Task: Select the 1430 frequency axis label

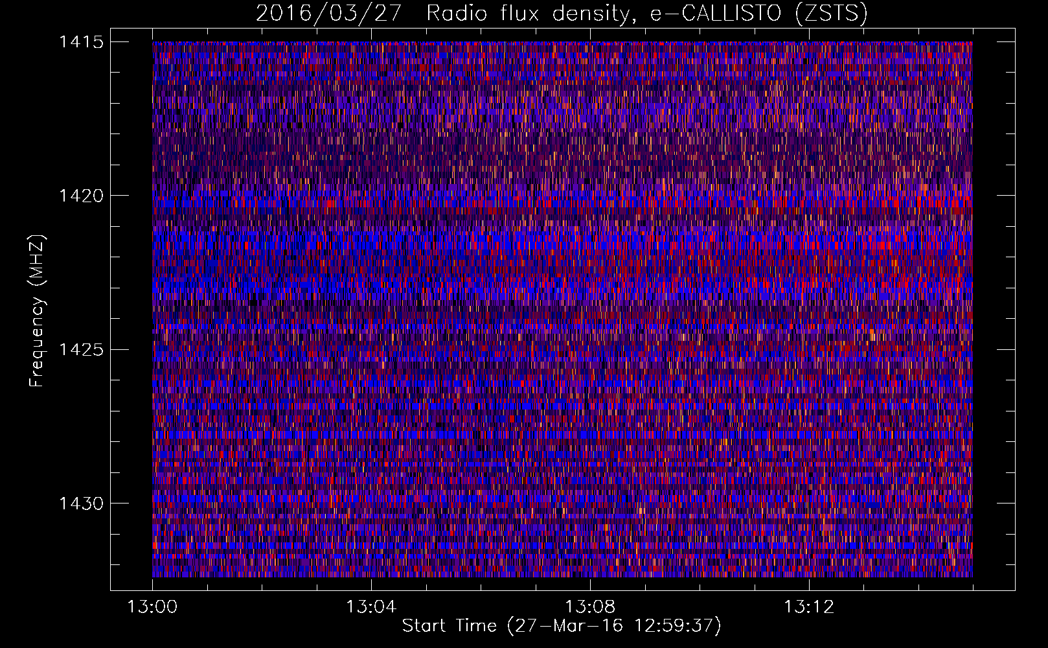Action: click(81, 503)
